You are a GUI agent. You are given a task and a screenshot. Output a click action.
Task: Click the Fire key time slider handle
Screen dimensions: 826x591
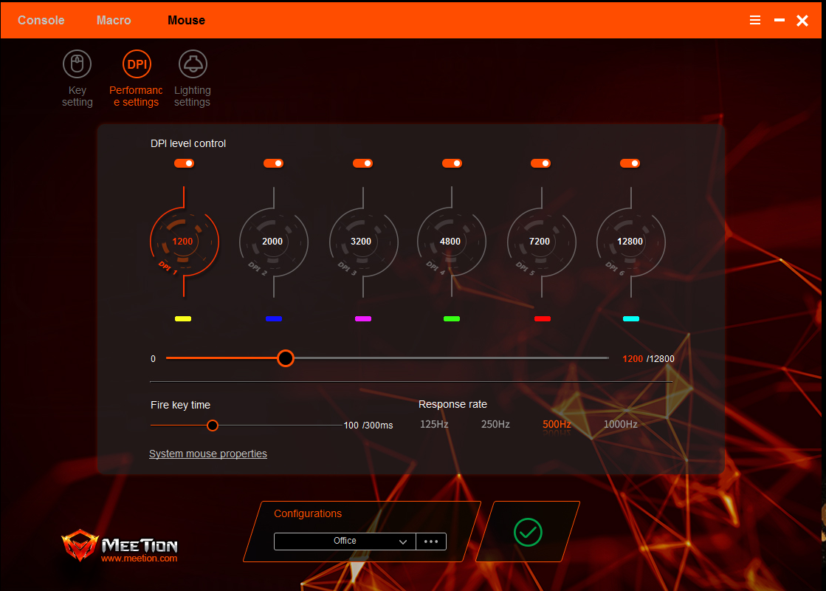point(213,426)
